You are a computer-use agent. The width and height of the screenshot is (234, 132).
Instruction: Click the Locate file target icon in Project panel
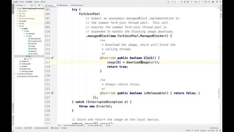click(32, 5)
